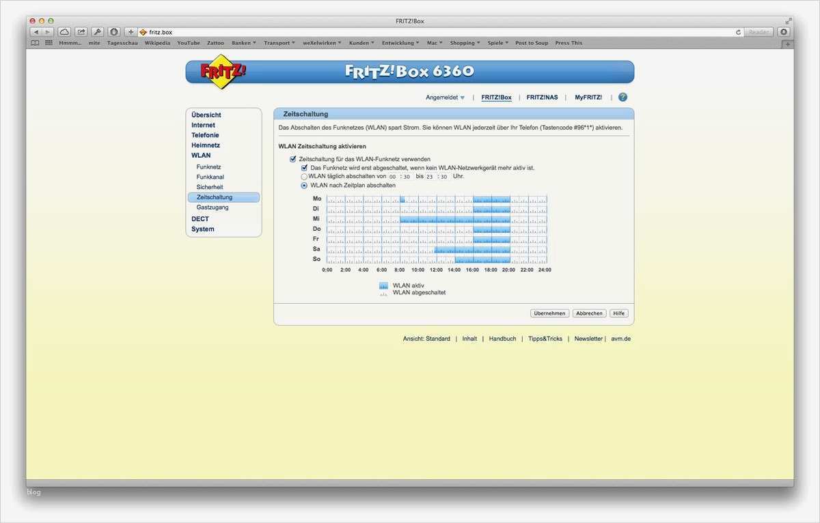Viewport: 820px width, 523px height.
Task: Open Telefonie in sidebar menu
Action: [205, 135]
